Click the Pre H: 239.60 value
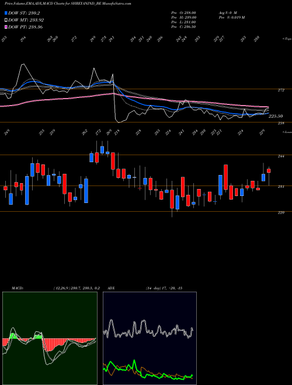Screen dimensions: 292x385 click(183, 17)
